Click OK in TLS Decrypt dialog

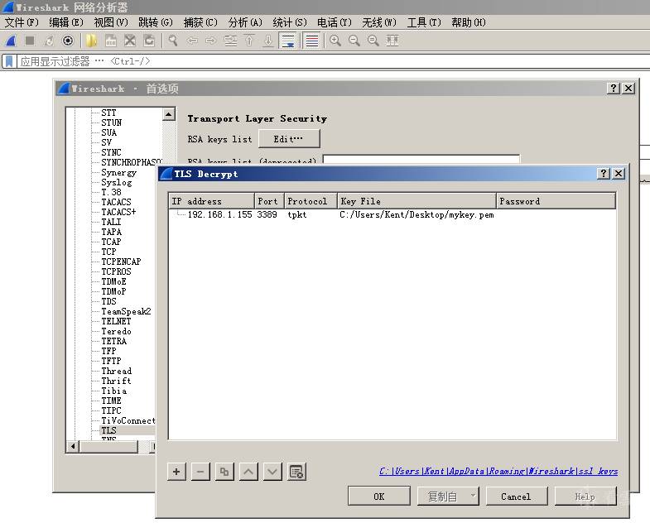pyautogui.click(x=379, y=497)
